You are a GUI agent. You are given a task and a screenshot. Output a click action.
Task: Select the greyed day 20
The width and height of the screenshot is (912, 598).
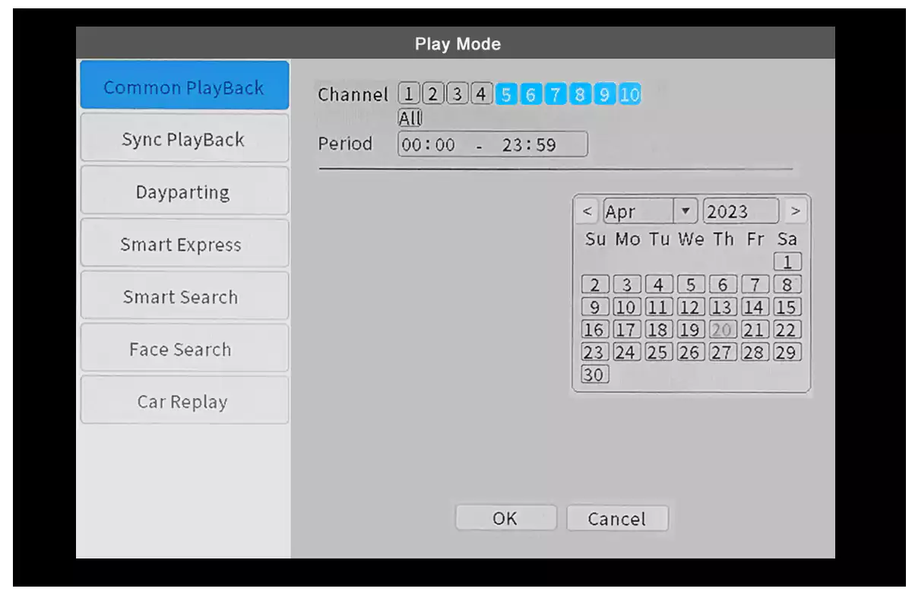(x=723, y=330)
